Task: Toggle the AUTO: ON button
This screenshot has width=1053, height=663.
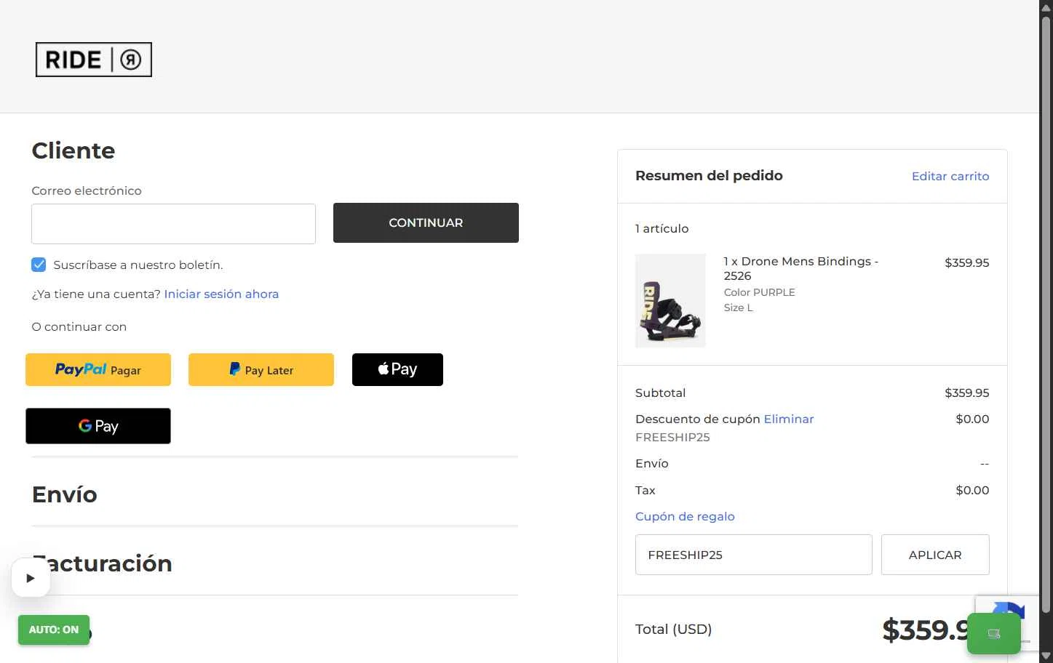Action: (x=54, y=630)
